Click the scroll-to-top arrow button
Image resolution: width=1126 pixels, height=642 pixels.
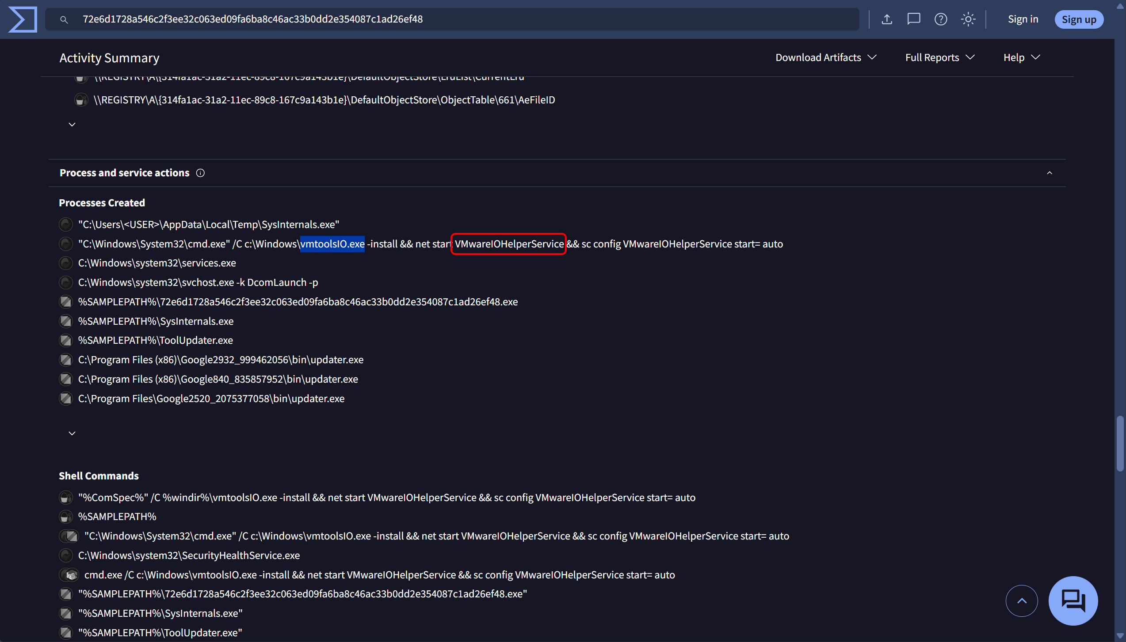[1022, 600]
